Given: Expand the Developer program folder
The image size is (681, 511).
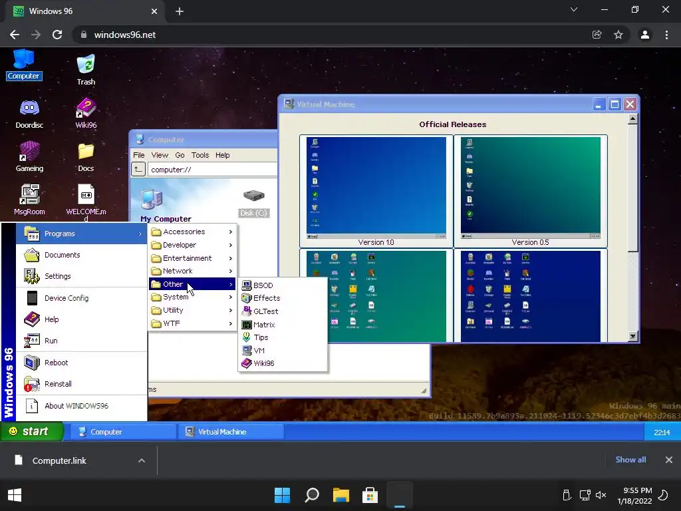Looking at the screenshot, I should pyautogui.click(x=192, y=245).
